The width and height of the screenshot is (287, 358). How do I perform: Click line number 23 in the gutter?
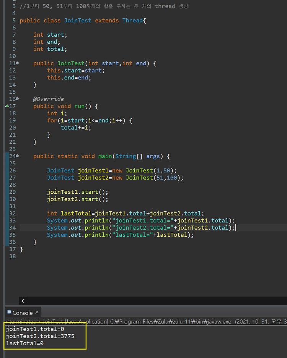(12, 149)
